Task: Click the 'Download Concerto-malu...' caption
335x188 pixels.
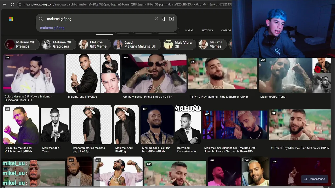Action: 187,150
